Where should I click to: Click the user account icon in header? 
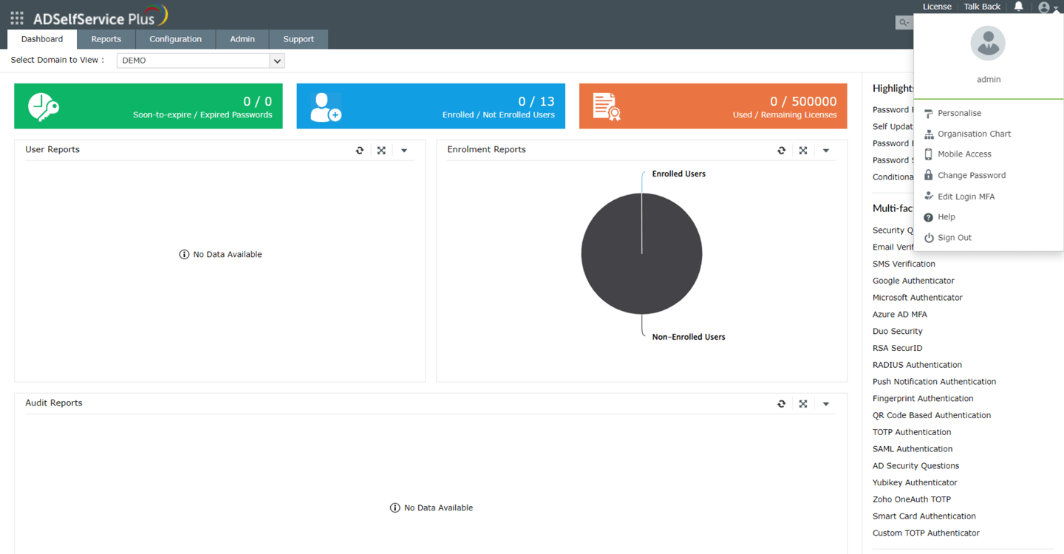1044,7
